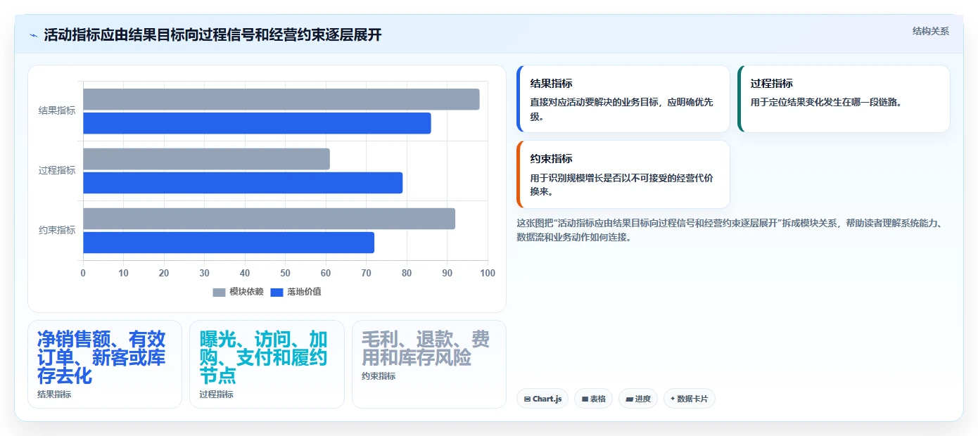Click the x-axis value 0
This screenshot has height=436, width=978.
pos(83,273)
